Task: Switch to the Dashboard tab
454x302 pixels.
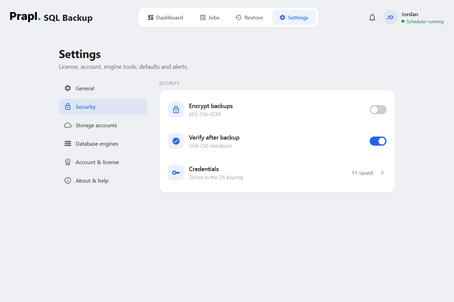Action: [x=165, y=17]
